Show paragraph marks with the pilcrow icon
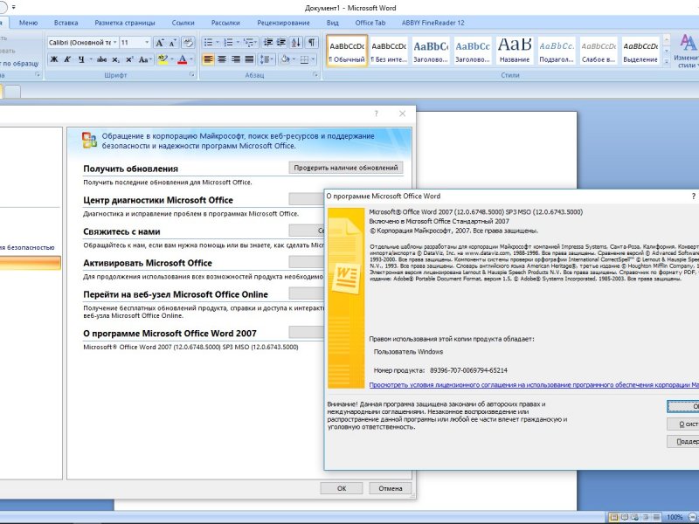 (x=312, y=43)
